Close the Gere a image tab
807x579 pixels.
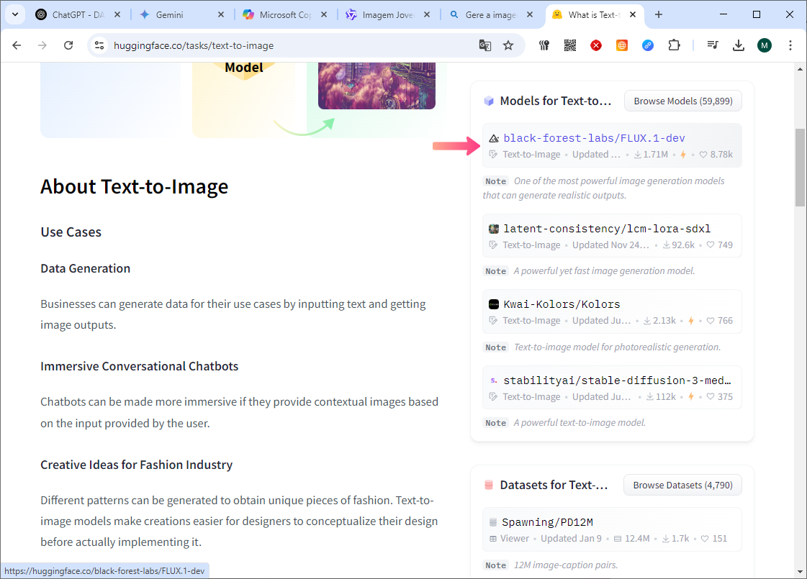click(x=530, y=14)
